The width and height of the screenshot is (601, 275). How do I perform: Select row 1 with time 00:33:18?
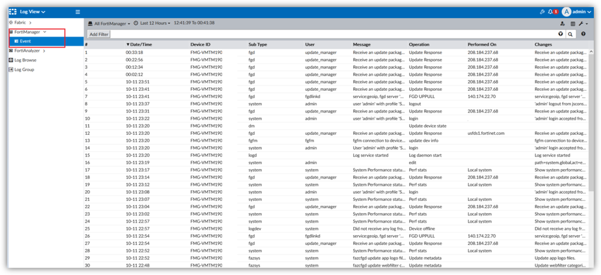click(336, 52)
